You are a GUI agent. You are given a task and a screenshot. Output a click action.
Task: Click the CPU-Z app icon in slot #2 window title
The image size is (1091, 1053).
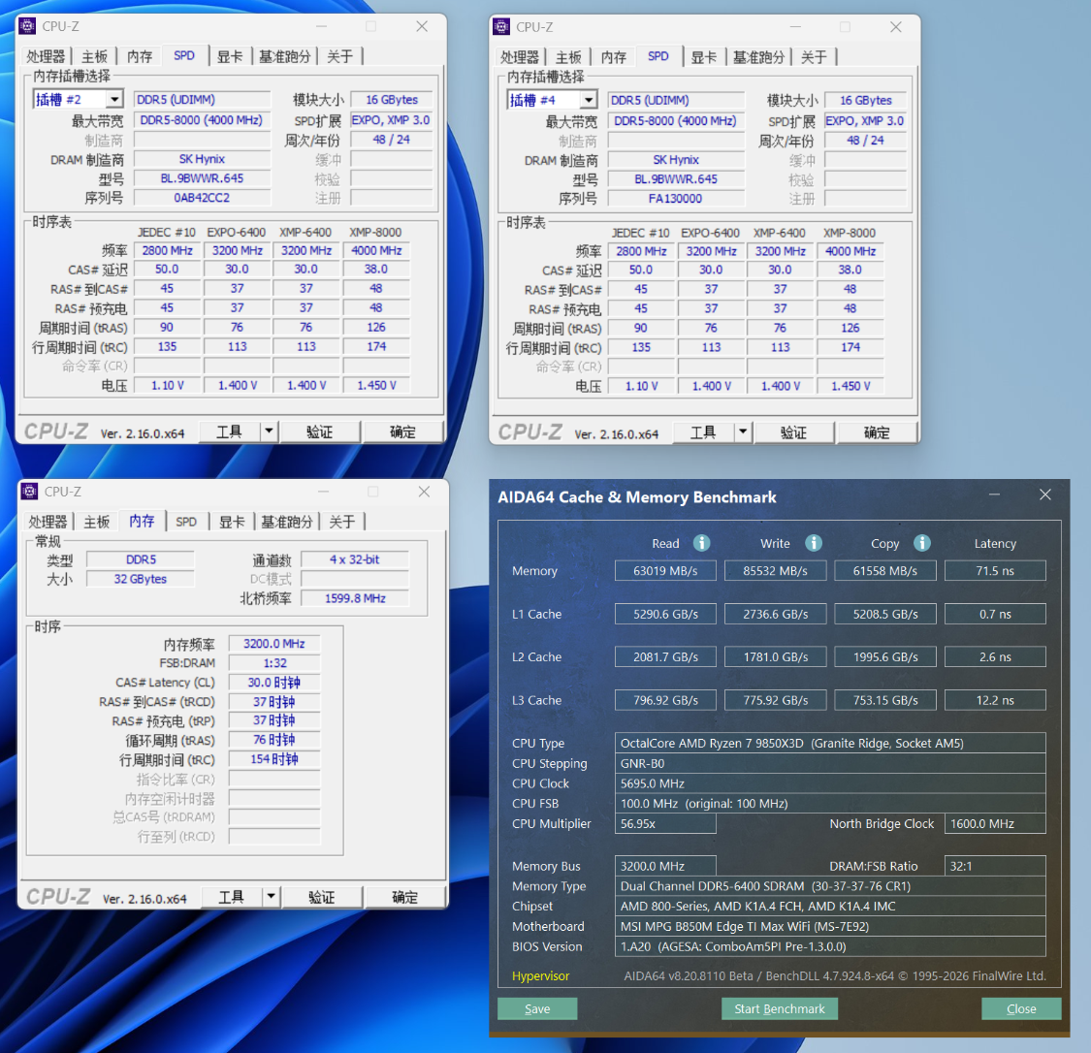click(27, 26)
